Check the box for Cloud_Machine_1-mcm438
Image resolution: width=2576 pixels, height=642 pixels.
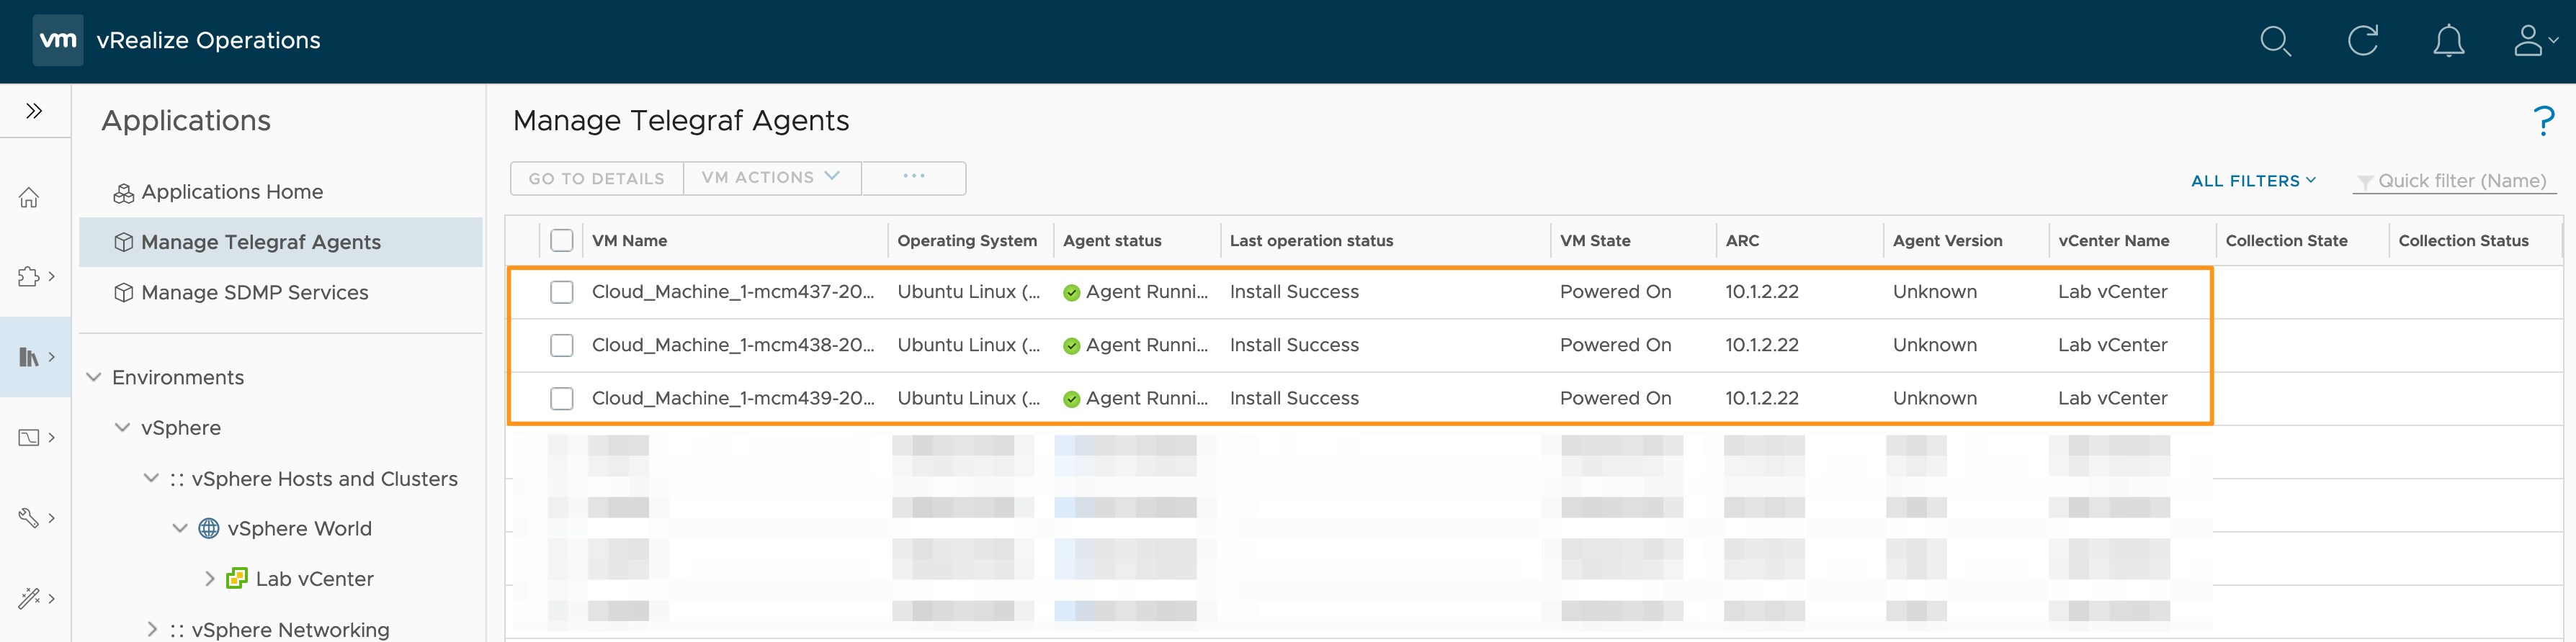coord(562,345)
